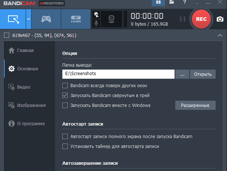Click the Опции section heading
The height and width of the screenshot is (171, 227).
70,53
